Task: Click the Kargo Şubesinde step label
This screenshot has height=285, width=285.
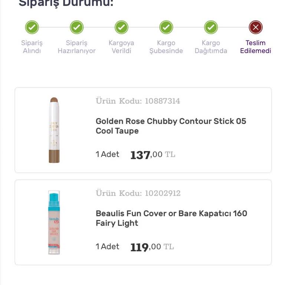Action: (x=166, y=47)
